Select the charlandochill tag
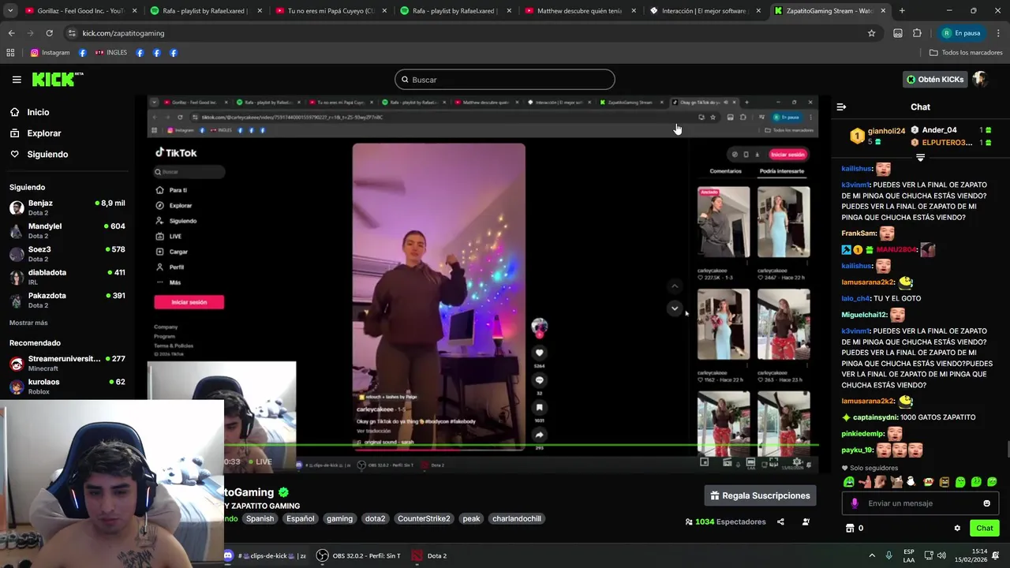This screenshot has width=1010, height=568. [517, 518]
